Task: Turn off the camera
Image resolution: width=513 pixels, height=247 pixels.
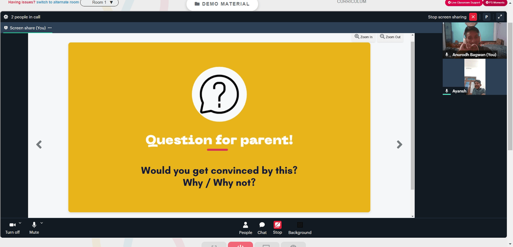Action: point(12,227)
